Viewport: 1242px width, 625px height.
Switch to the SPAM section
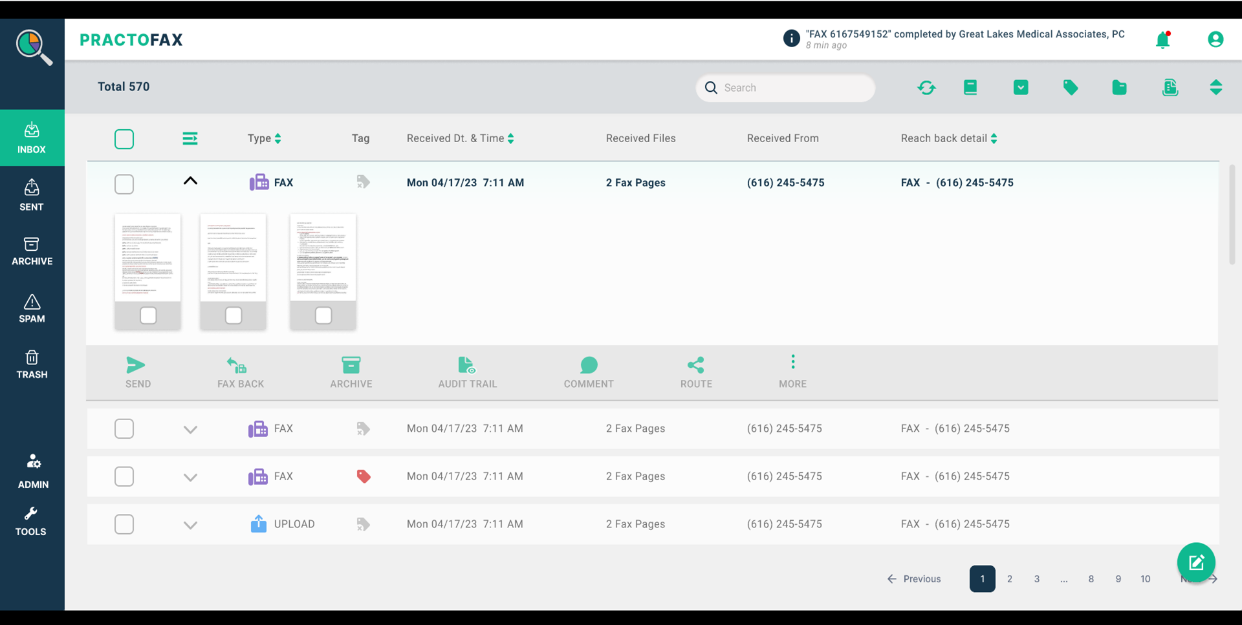[x=32, y=309]
